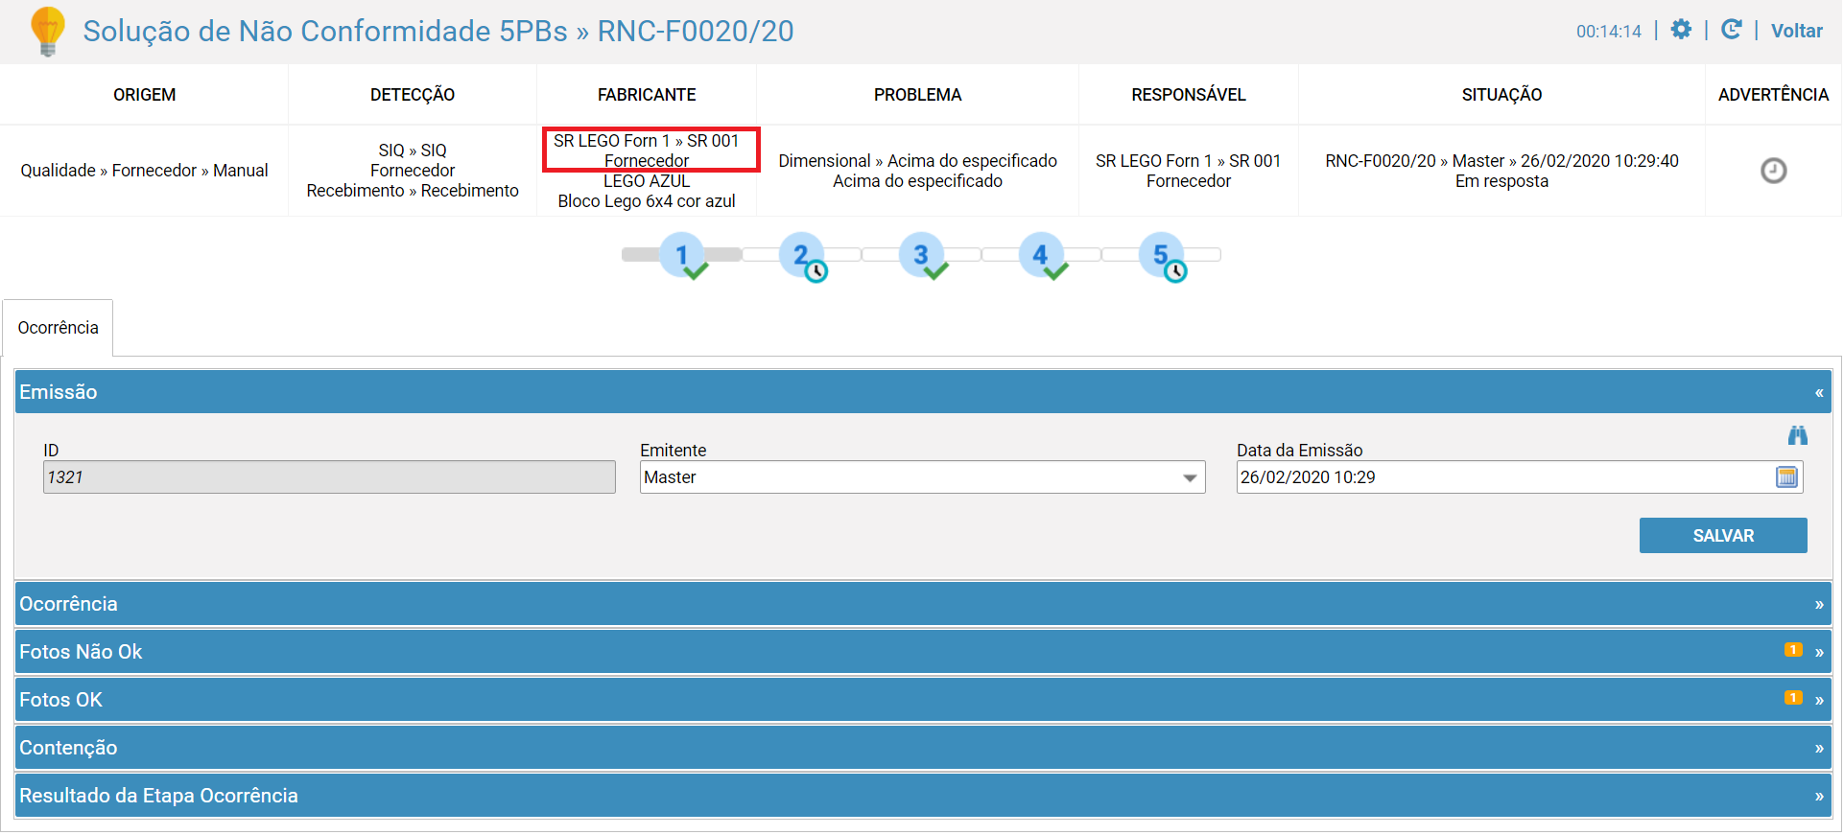The image size is (1844, 835).
Task: Open the settings gear icon
Action: tap(1681, 30)
